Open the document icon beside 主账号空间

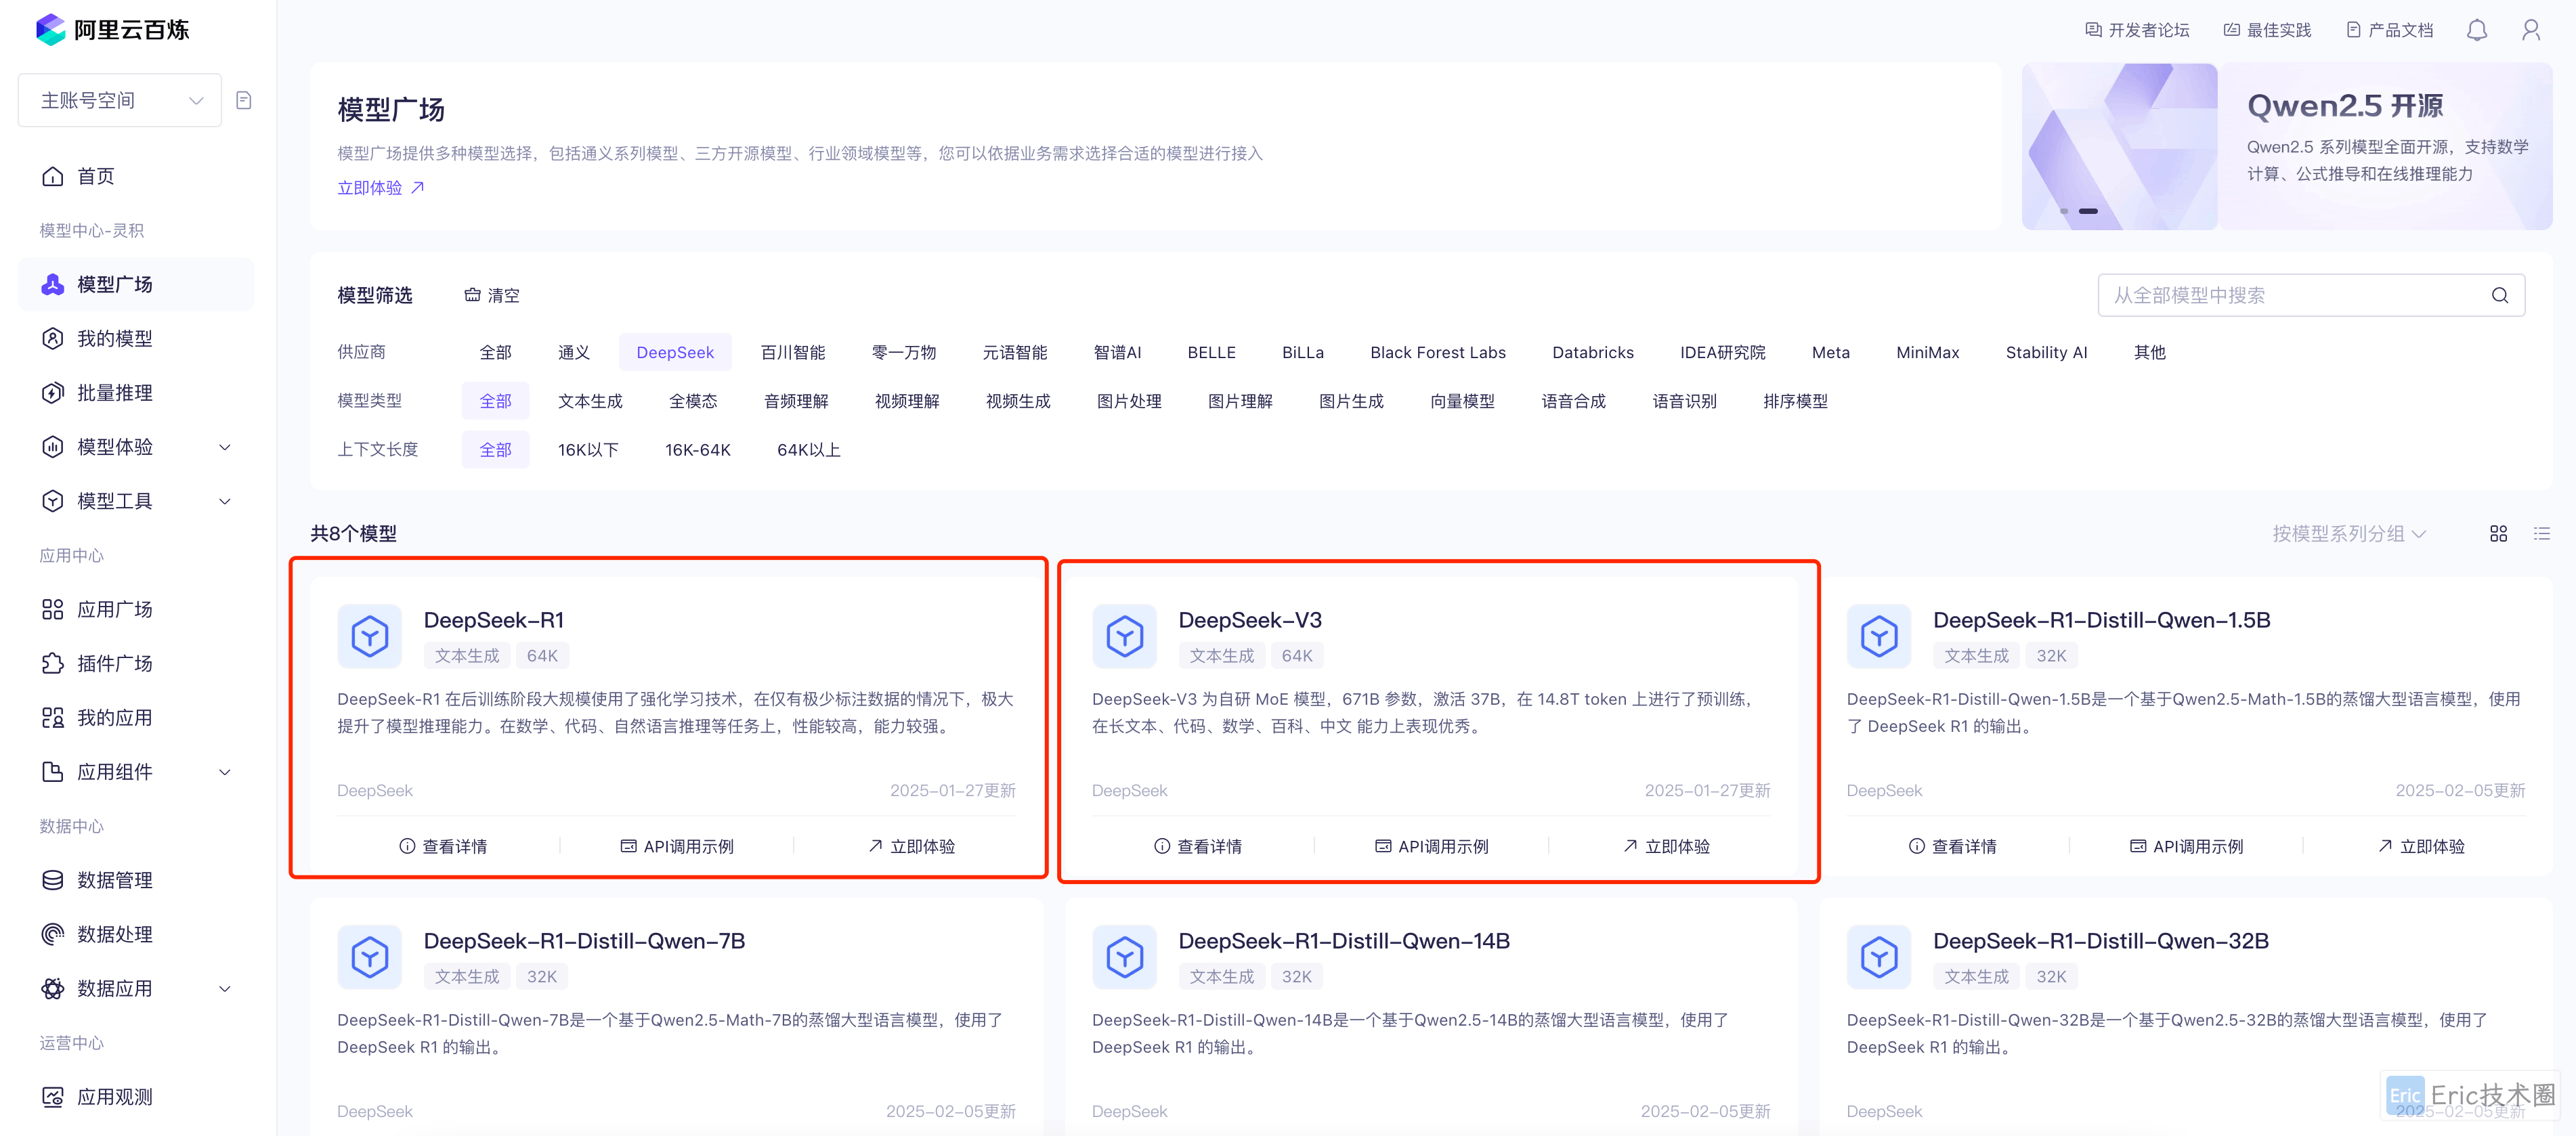244,100
